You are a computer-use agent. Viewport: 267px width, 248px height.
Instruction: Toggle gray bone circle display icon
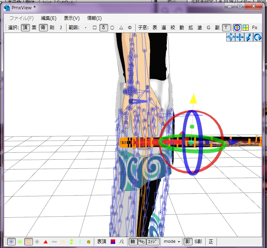tap(37, 242)
